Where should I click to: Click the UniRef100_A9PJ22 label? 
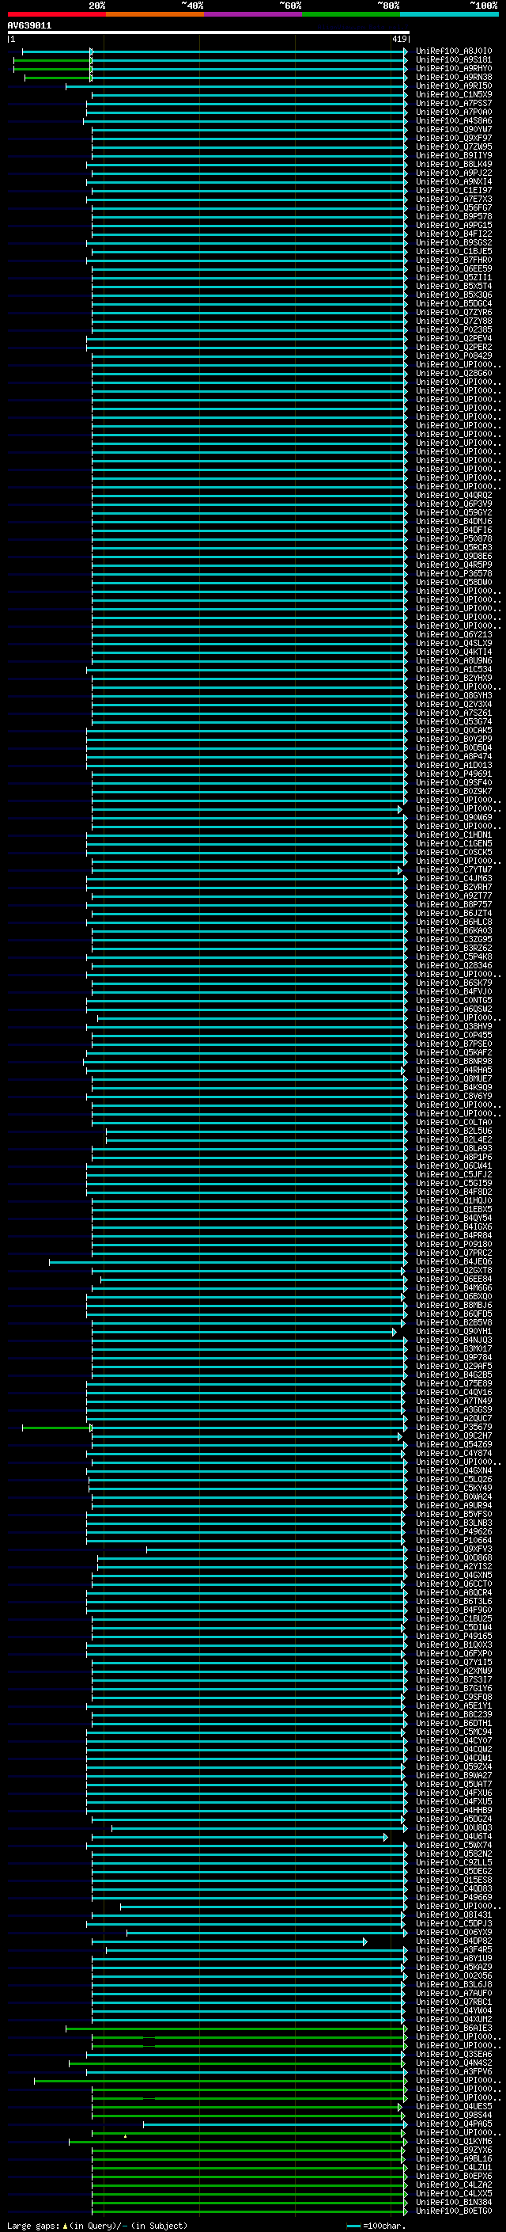click(454, 173)
